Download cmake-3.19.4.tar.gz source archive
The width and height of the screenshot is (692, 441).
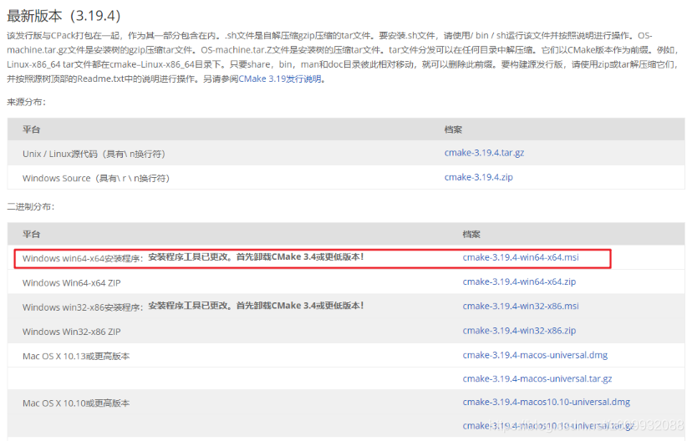[484, 153]
